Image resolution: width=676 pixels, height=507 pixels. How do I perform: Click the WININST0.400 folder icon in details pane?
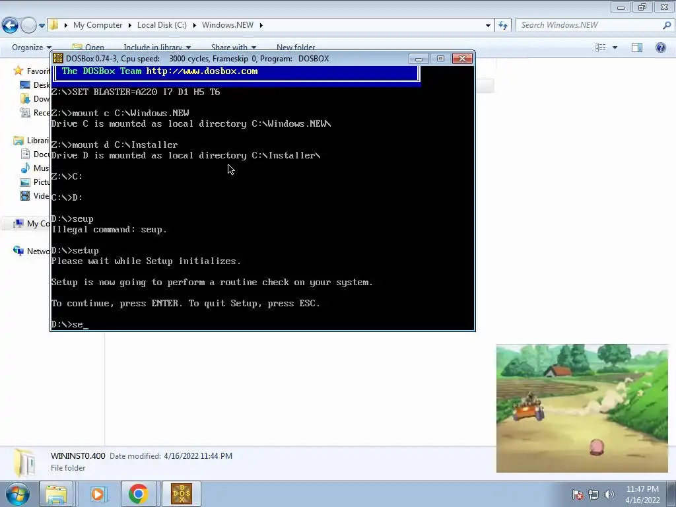[24, 463]
